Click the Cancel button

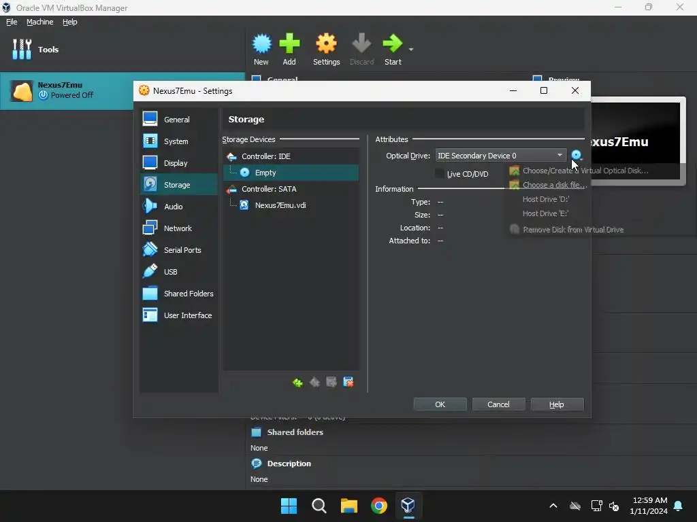tap(498, 404)
